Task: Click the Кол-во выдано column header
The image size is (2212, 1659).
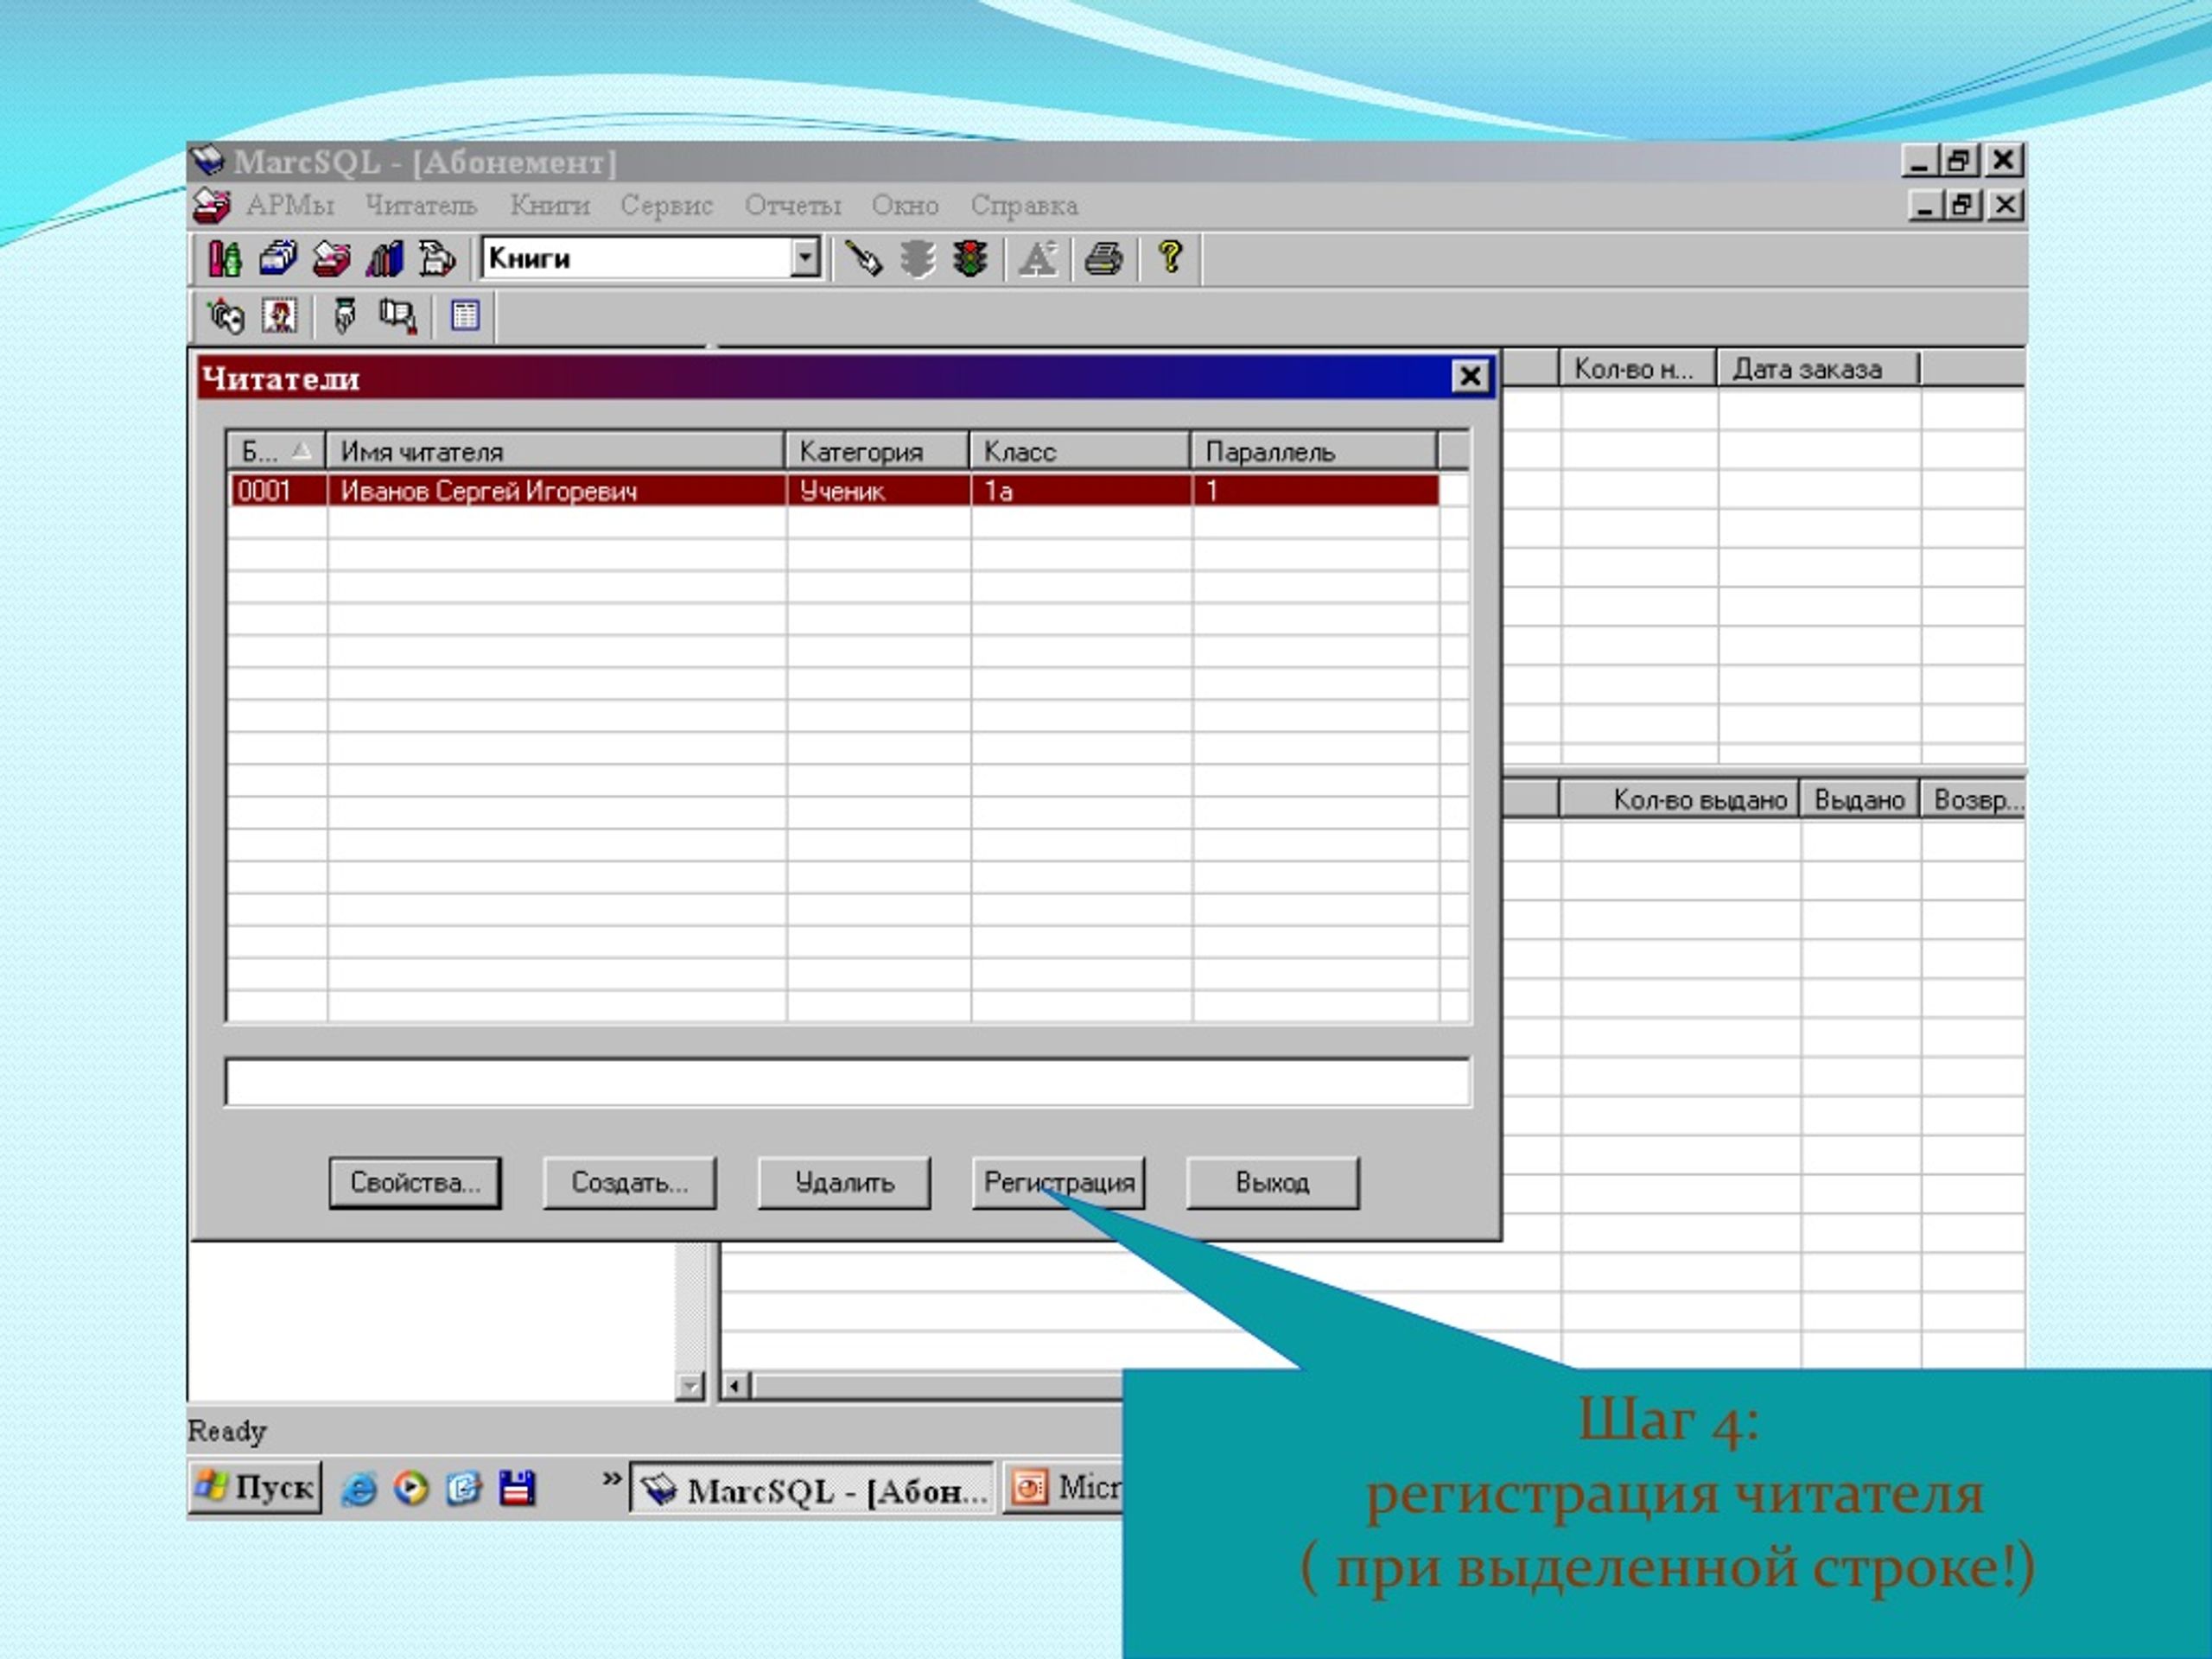Action: (x=1679, y=800)
